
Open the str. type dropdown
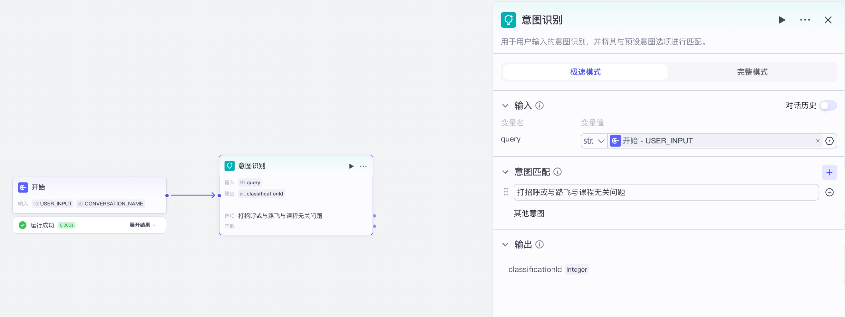tap(593, 141)
